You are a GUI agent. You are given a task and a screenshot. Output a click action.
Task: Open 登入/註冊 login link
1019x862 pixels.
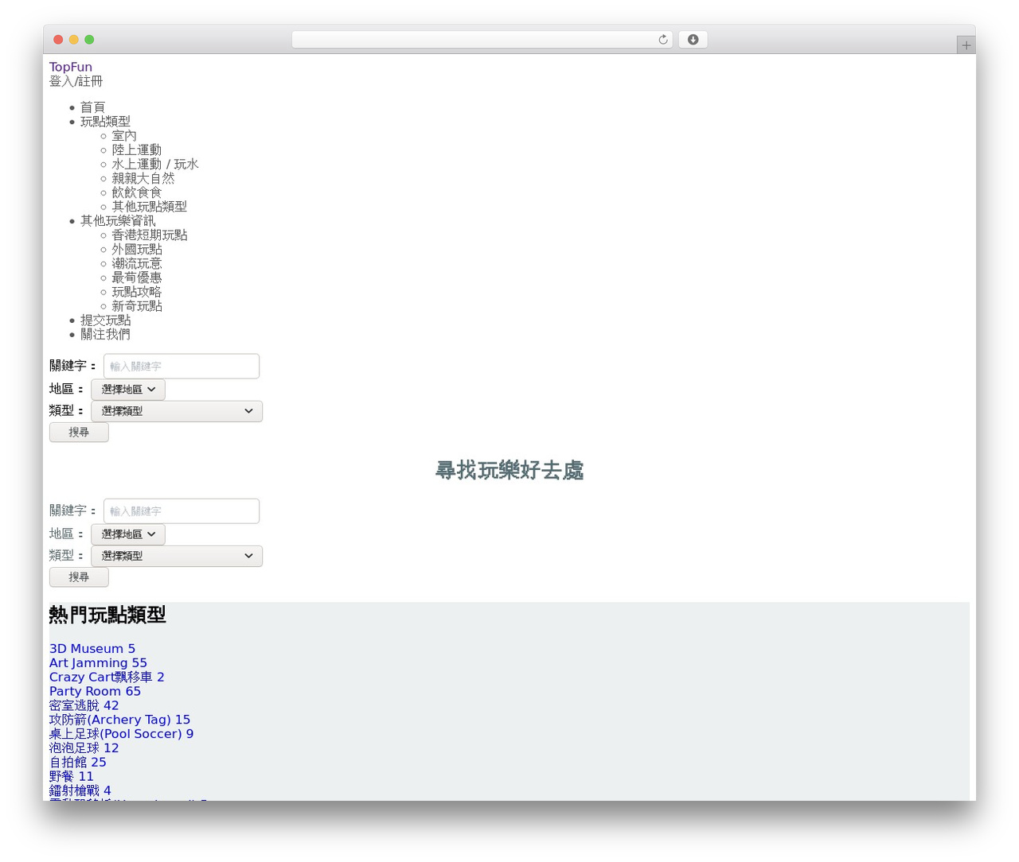click(76, 81)
